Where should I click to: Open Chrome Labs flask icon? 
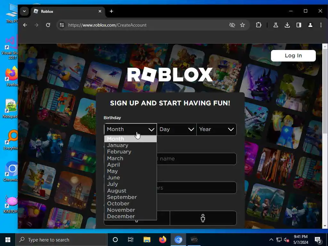point(276,25)
